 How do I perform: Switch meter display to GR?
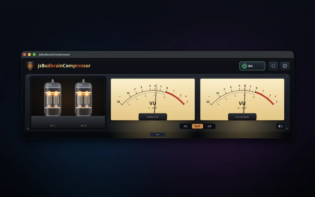tap(209, 126)
